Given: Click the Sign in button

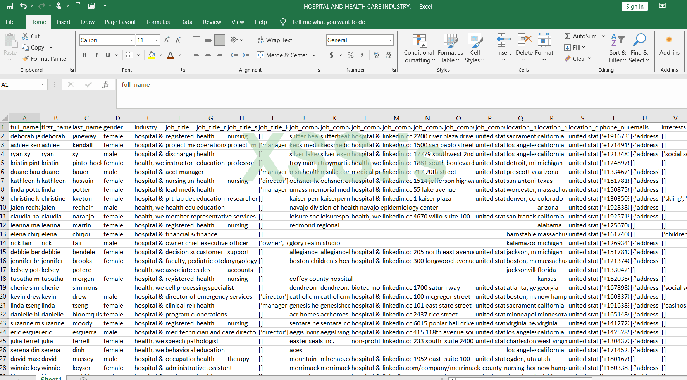Looking at the screenshot, I should pos(634,6).
